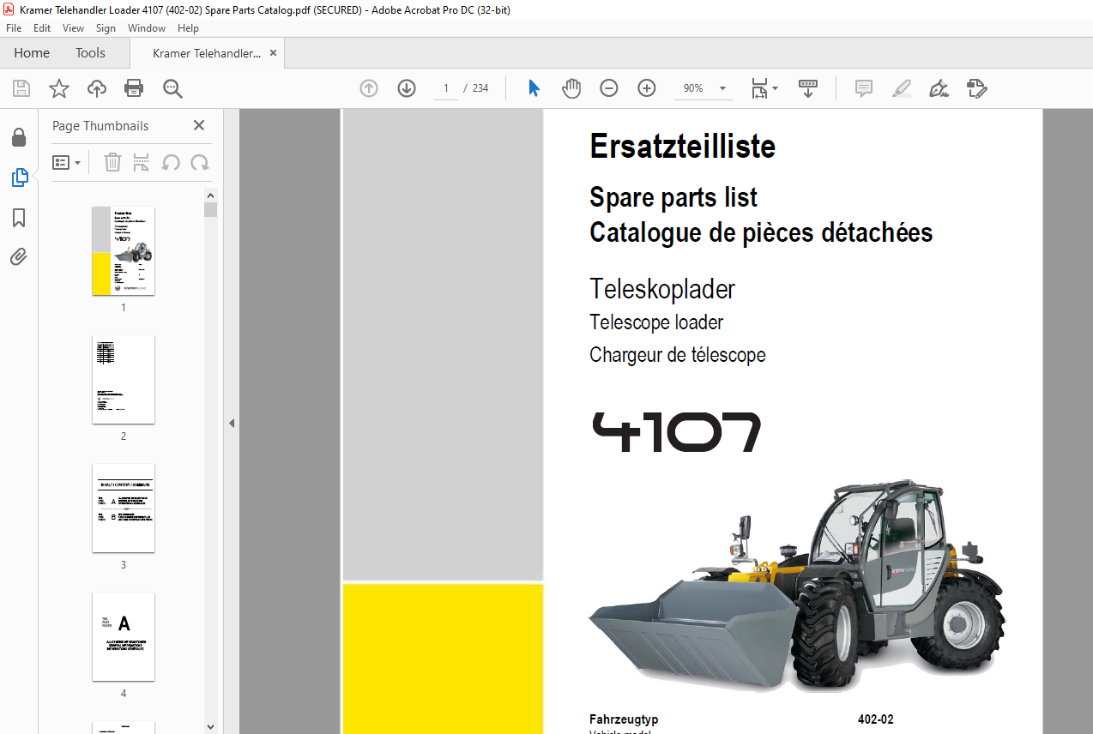
Task: Open fit page options tool
Action: [x=764, y=88]
